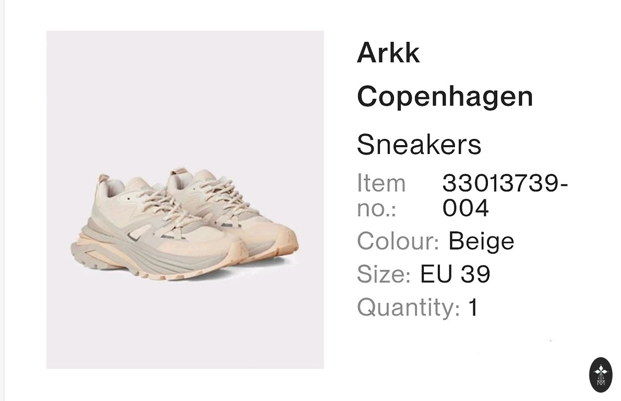The width and height of the screenshot is (621, 401).
Task: Click the word Copenhagen in the brand title
Action: (x=445, y=96)
